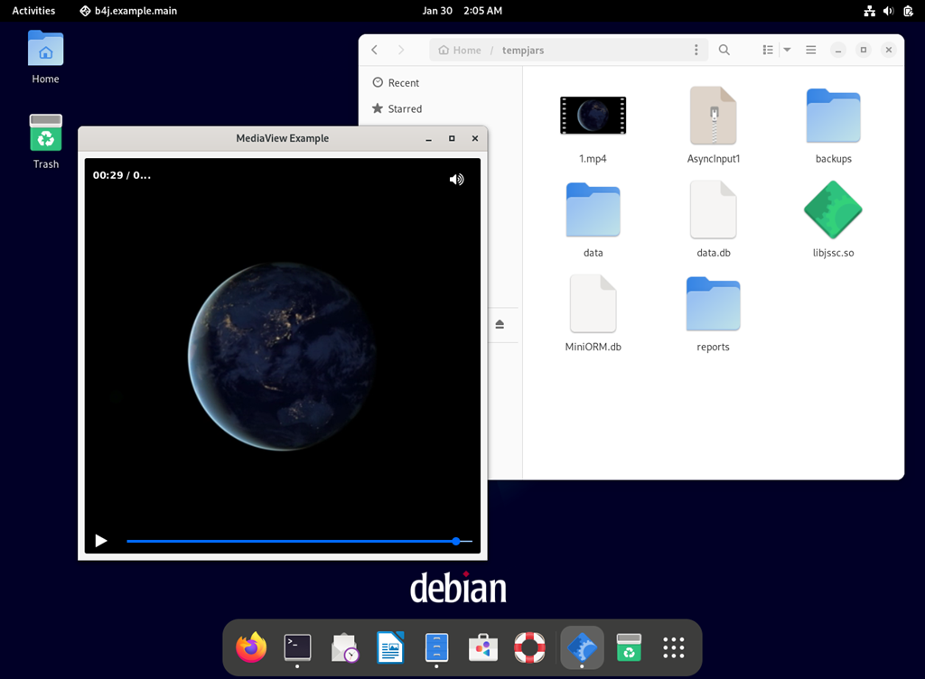The width and height of the screenshot is (925, 679).
Task: Open the terminal from the dock
Action: [x=297, y=647]
